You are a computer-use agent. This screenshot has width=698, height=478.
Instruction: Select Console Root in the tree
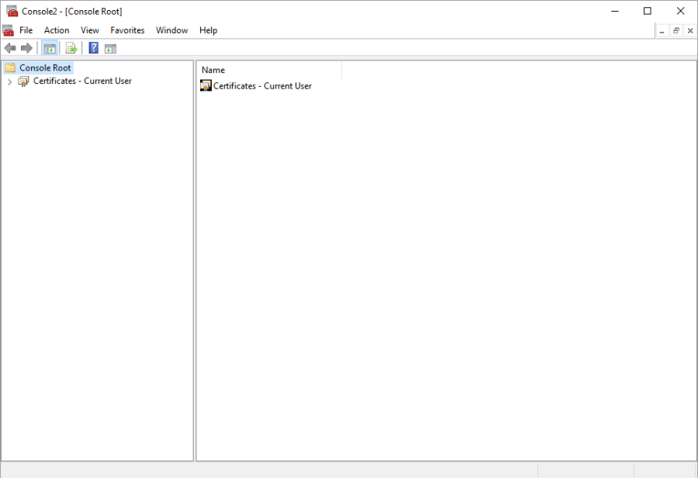(x=45, y=68)
